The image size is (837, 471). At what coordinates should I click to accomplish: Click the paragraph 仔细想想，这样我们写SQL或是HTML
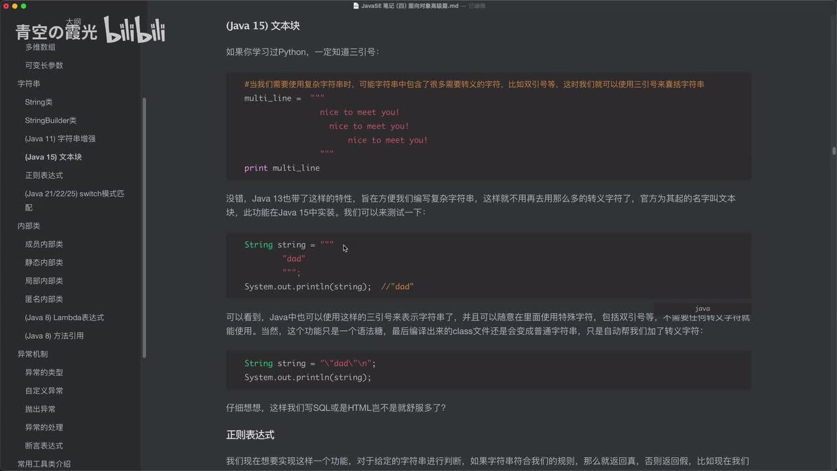click(x=336, y=408)
